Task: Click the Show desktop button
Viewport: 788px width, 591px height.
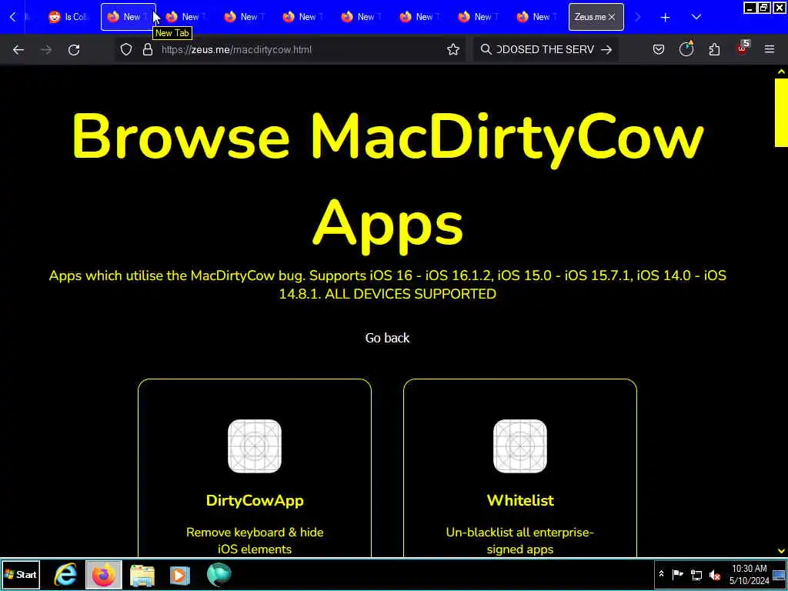Action: tap(780, 575)
